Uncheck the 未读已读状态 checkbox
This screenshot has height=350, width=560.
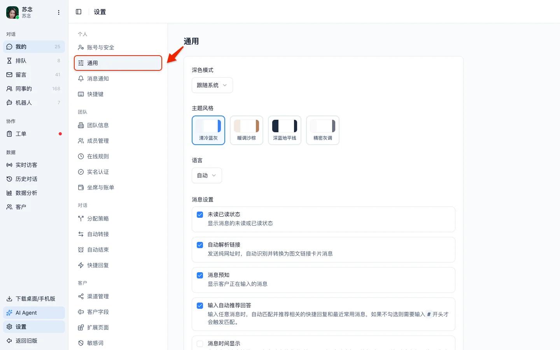200,215
